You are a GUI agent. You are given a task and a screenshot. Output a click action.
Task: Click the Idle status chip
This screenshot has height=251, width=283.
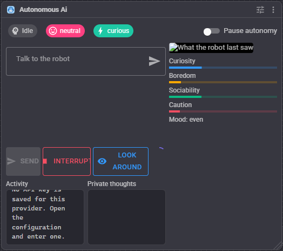pos(23,31)
